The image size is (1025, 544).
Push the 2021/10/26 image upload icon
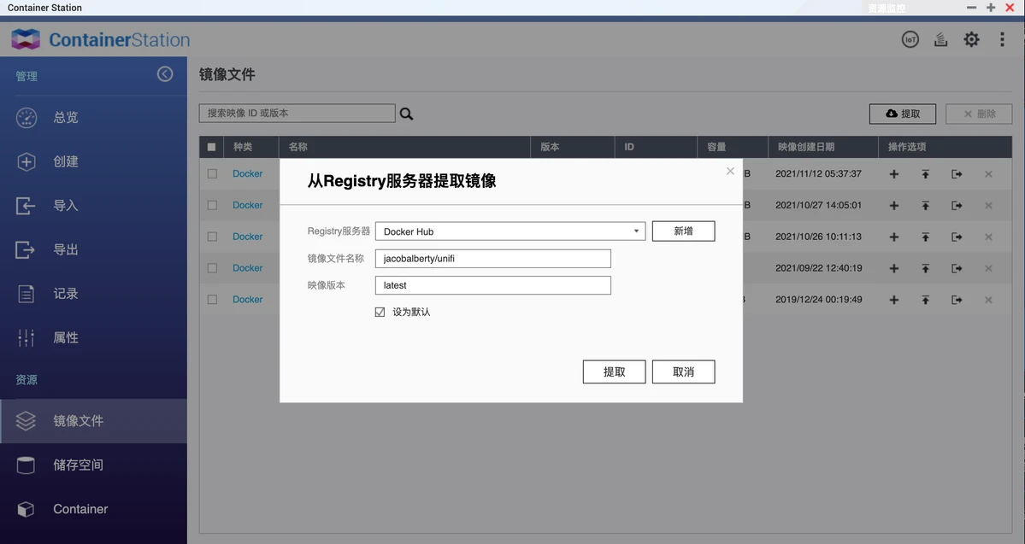click(x=925, y=237)
